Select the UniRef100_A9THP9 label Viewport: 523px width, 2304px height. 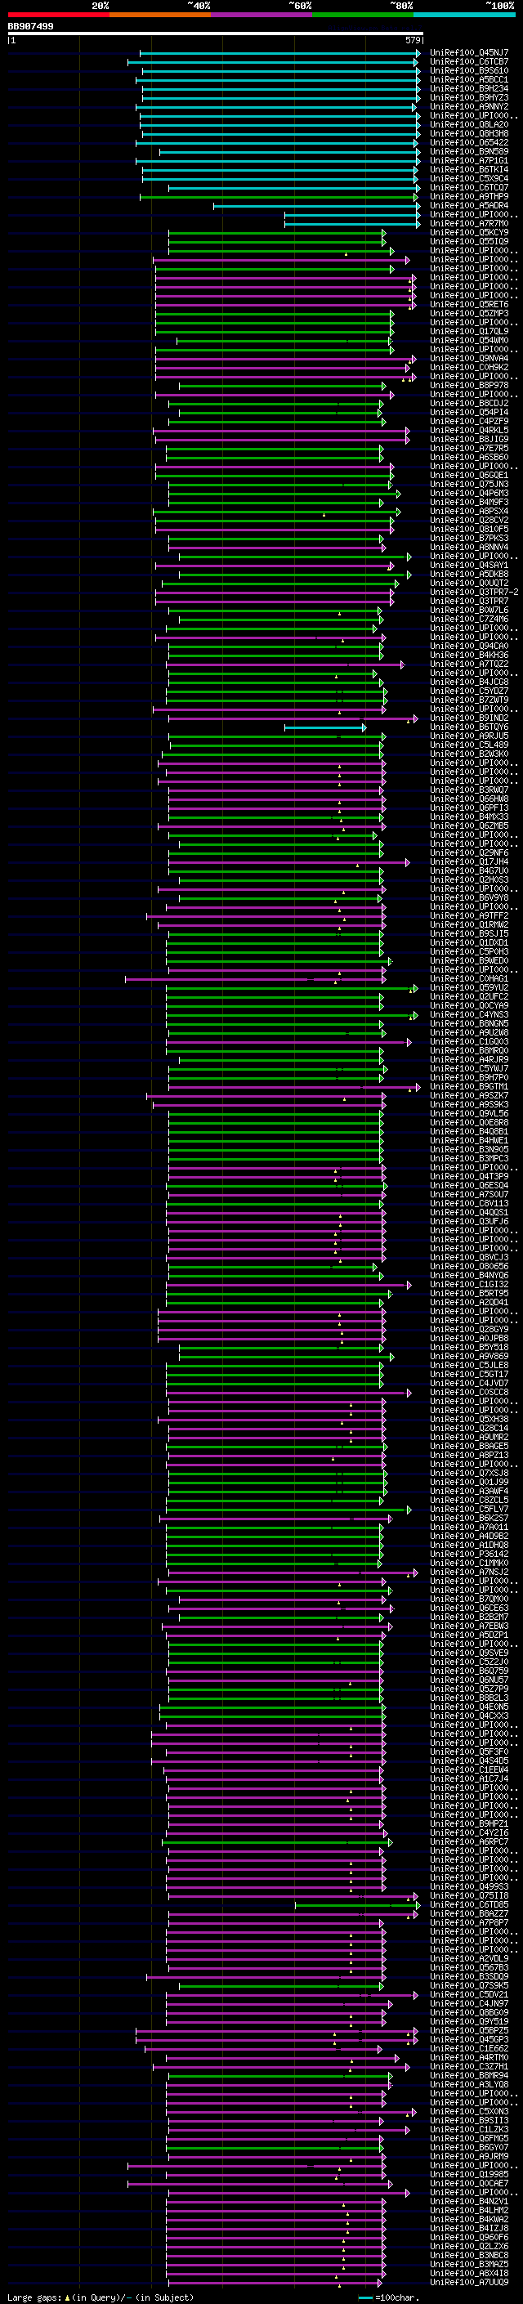(469, 196)
